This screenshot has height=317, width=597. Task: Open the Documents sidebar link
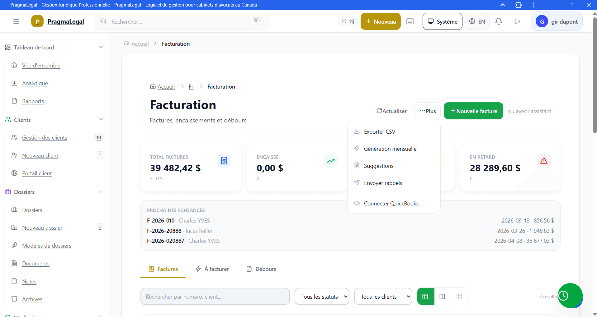tap(36, 264)
